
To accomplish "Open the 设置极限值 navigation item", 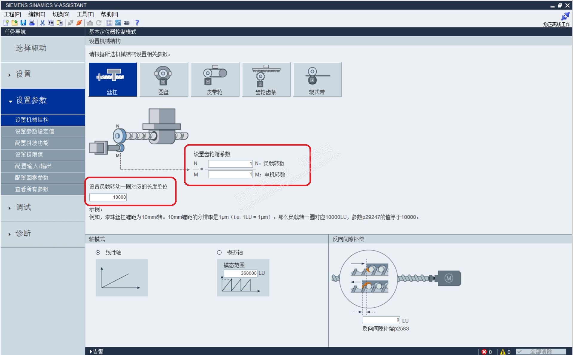I will pos(43,155).
